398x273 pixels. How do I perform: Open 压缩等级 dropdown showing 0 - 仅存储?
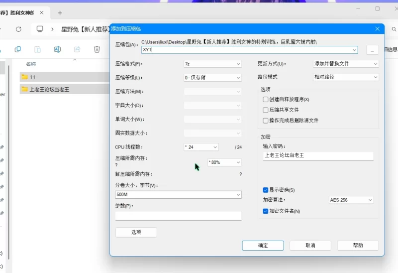pyautogui.click(x=212, y=78)
